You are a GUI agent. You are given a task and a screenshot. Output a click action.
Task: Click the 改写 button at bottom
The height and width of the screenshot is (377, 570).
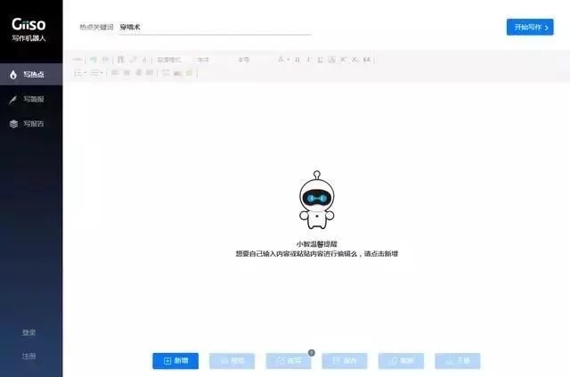289,361
